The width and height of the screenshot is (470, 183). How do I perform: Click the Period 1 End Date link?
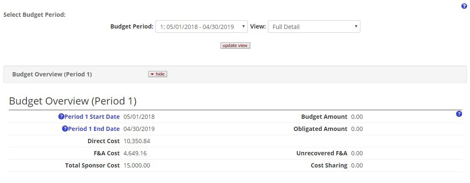click(x=94, y=129)
